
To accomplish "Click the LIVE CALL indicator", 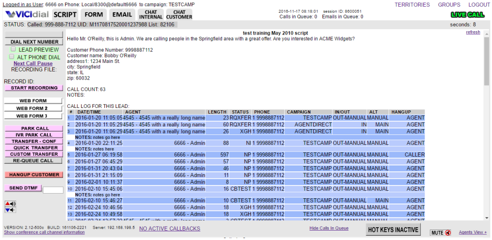I will [x=467, y=15].
